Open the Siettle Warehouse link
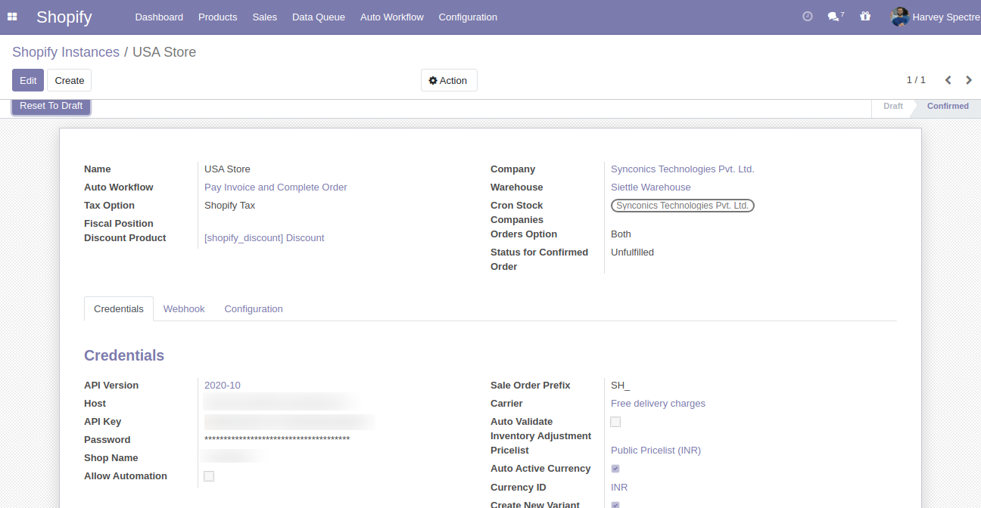981x508 pixels. tap(650, 187)
